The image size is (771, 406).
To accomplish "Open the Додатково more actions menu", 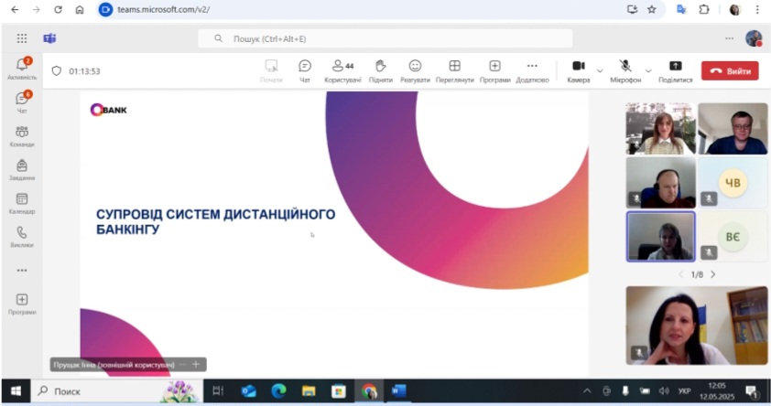I will click(x=532, y=69).
